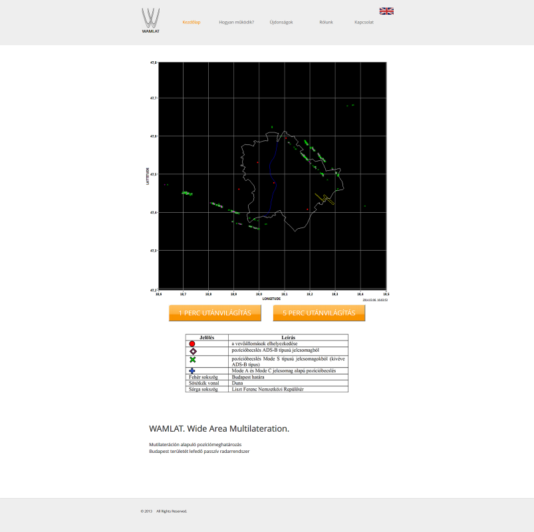Click the 5 PERC UTÁNVILÁGÍTÁS button
Screen dimensions: 534x532
pyautogui.click(x=319, y=313)
